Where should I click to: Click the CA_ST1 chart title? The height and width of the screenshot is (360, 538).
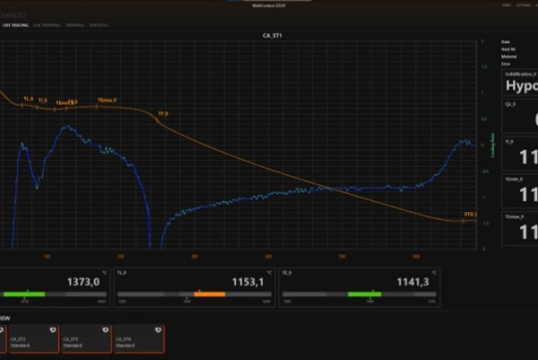click(272, 35)
